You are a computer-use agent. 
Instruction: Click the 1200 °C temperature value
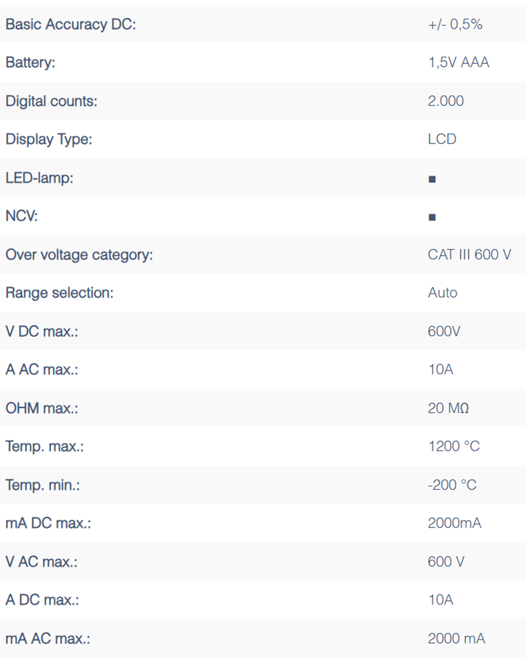(453, 446)
